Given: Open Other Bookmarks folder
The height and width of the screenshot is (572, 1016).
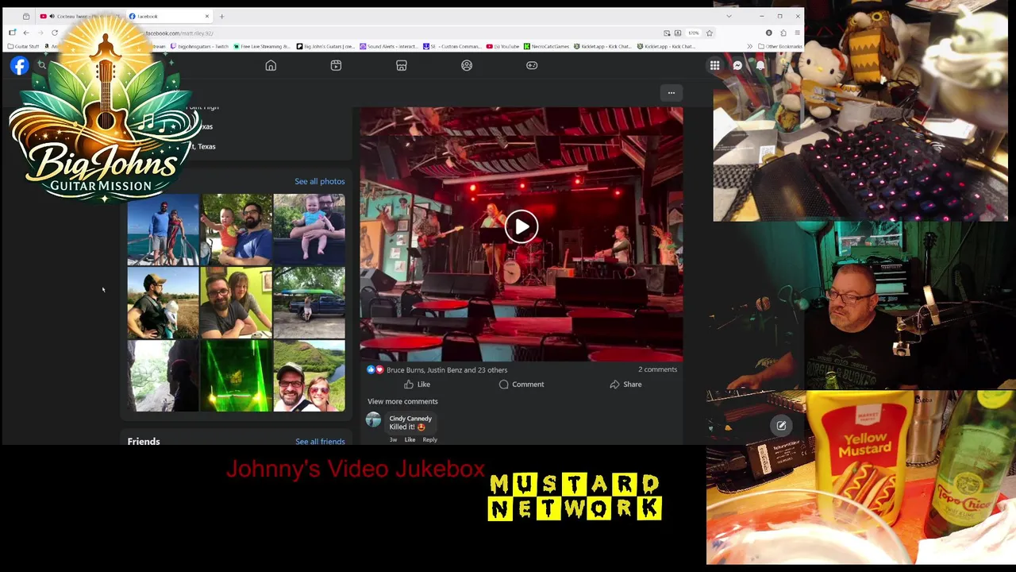Looking at the screenshot, I should 780,46.
